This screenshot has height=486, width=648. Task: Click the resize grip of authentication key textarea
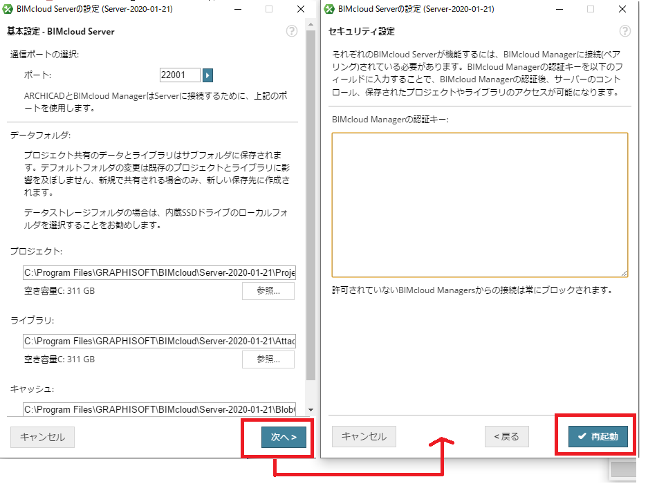(624, 273)
